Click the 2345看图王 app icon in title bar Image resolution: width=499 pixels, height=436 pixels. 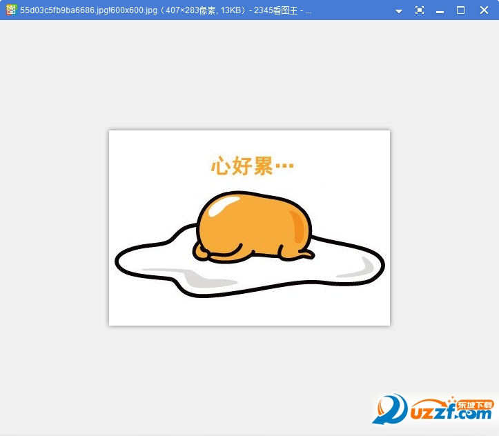click(x=10, y=10)
